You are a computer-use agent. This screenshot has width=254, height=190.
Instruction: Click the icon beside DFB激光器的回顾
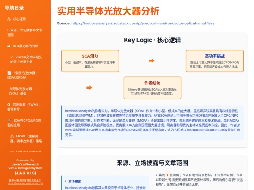pos(8,46)
